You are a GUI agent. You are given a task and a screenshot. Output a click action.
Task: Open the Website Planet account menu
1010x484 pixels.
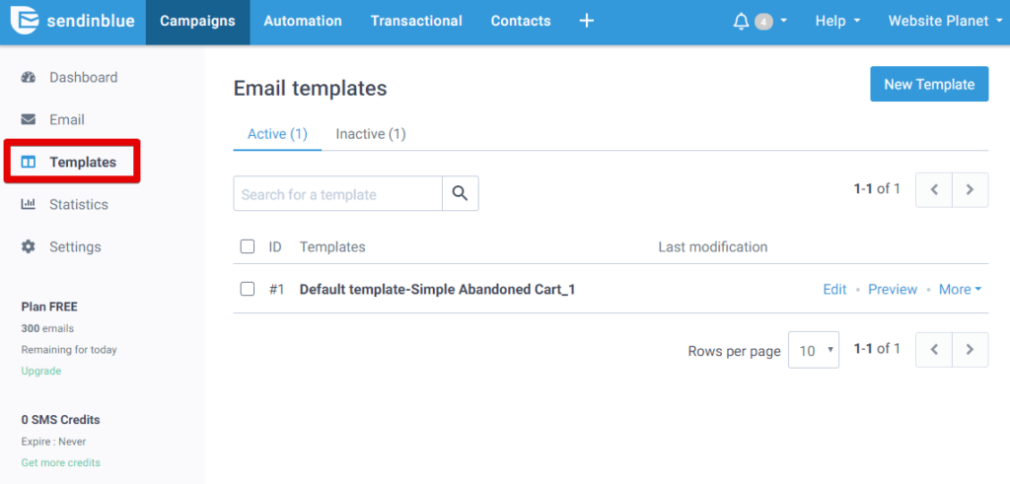click(944, 22)
